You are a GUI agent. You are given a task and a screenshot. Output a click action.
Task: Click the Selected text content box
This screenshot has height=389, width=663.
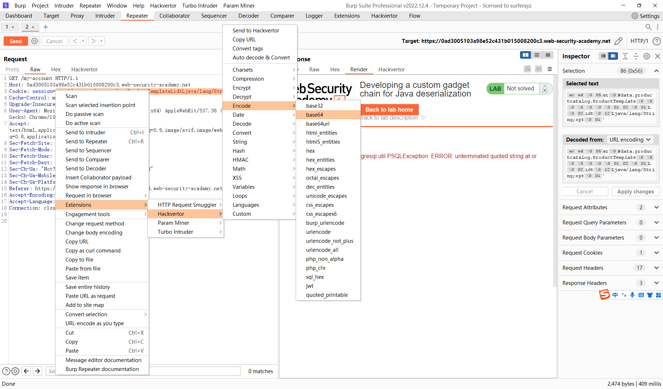click(x=610, y=107)
